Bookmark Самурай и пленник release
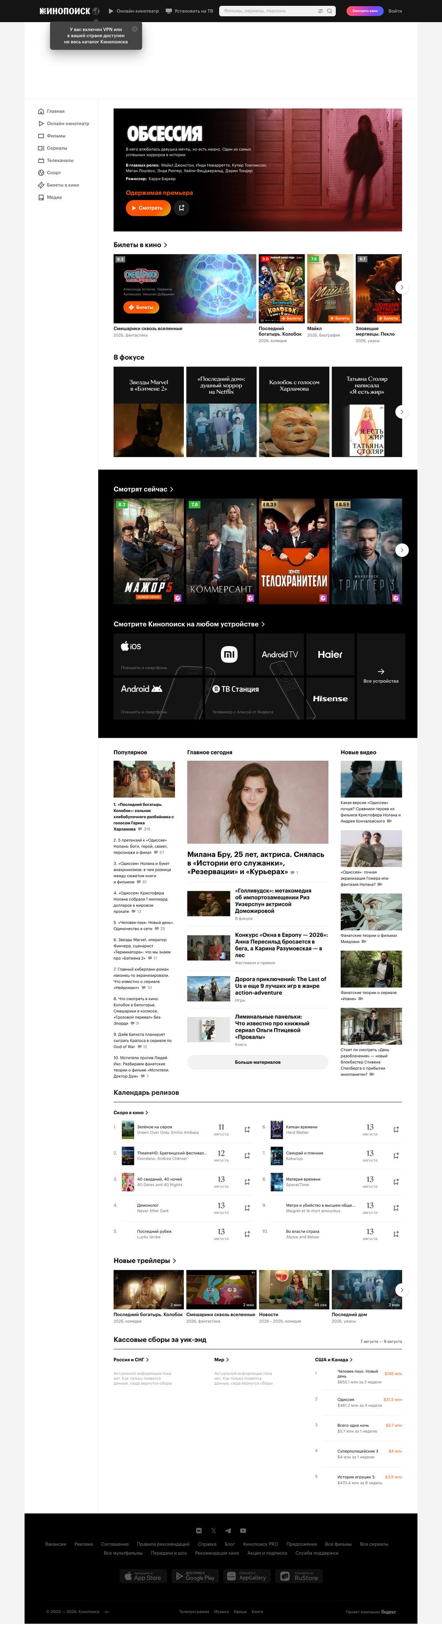 point(396,1155)
